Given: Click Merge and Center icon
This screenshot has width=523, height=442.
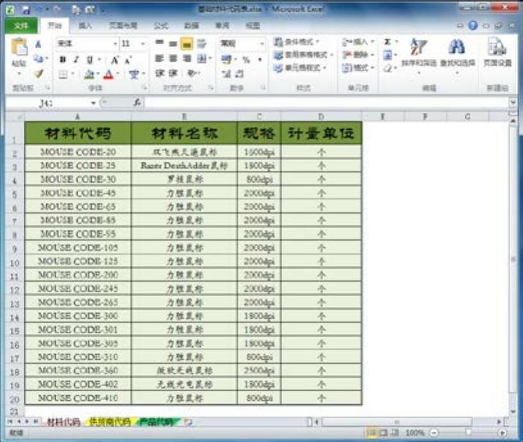Looking at the screenshot, I should point(202,59).
